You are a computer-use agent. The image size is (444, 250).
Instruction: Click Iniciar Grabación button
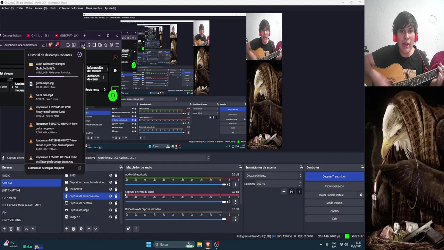(334, 186)
